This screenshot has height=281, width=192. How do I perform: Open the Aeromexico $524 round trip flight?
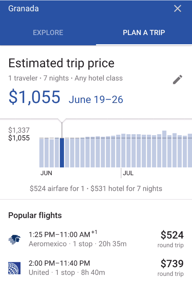tap(96, 239)
